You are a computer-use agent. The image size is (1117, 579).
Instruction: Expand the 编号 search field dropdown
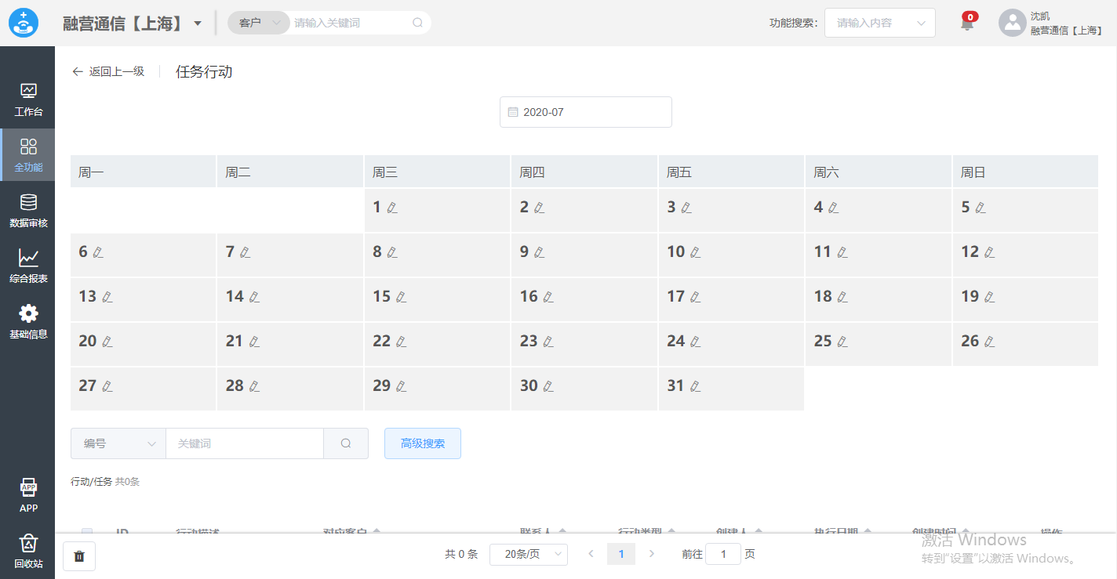[118, 443]
